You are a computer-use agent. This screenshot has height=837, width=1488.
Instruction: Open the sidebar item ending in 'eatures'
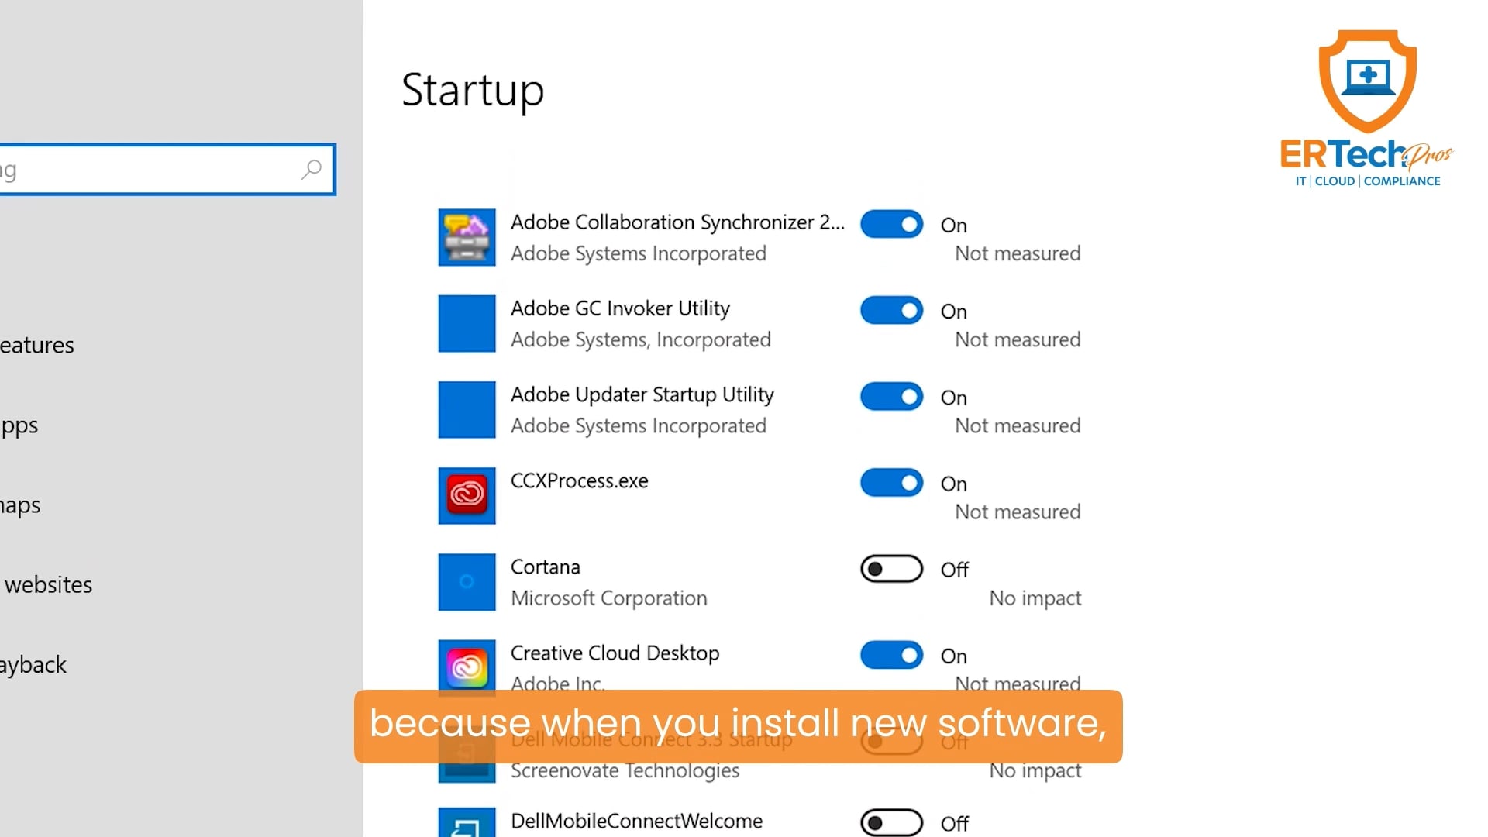coord(37,345)
